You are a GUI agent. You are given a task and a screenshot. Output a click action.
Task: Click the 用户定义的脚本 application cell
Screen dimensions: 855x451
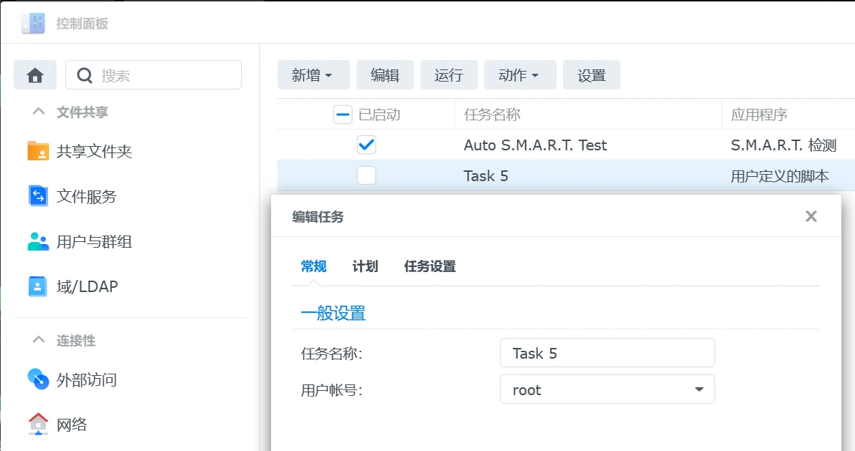tap(779, 175)
